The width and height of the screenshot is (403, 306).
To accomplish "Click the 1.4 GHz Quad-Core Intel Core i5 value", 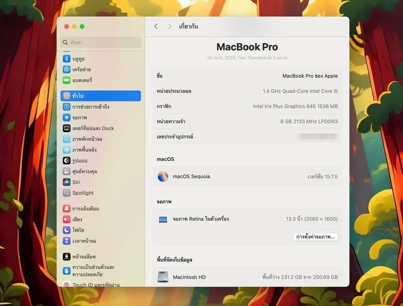I will coord(300,91).
